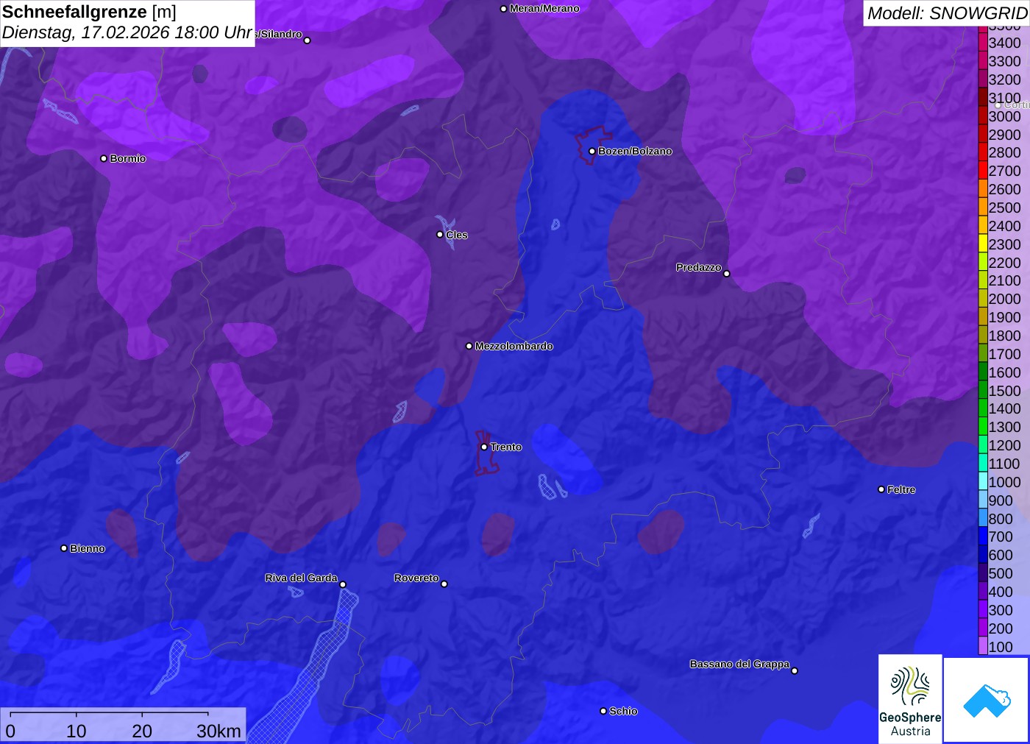Select the Bormio location dot

coord(104,158)
